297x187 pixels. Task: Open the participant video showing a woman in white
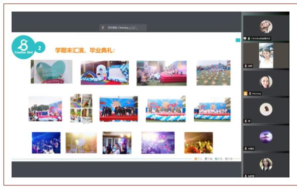coord(266,55)
